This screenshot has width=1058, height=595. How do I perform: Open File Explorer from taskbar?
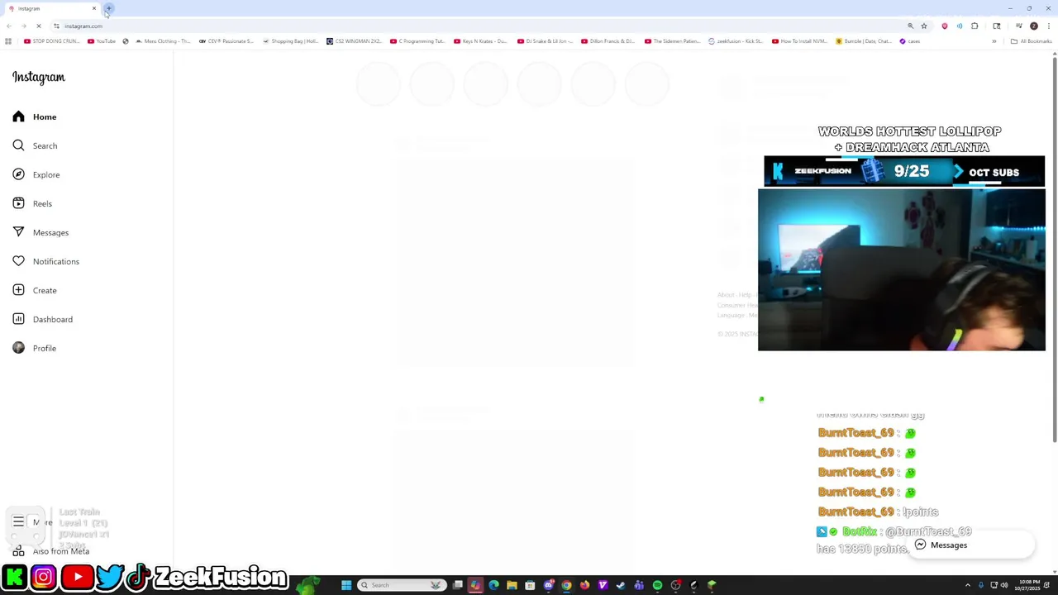(x=512, y=585)
